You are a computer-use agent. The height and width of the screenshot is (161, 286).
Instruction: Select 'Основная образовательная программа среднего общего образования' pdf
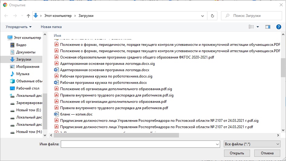[134, 57]
